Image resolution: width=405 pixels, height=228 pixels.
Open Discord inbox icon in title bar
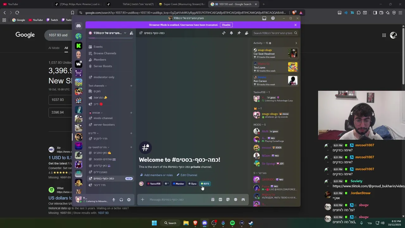coord(264,18)
